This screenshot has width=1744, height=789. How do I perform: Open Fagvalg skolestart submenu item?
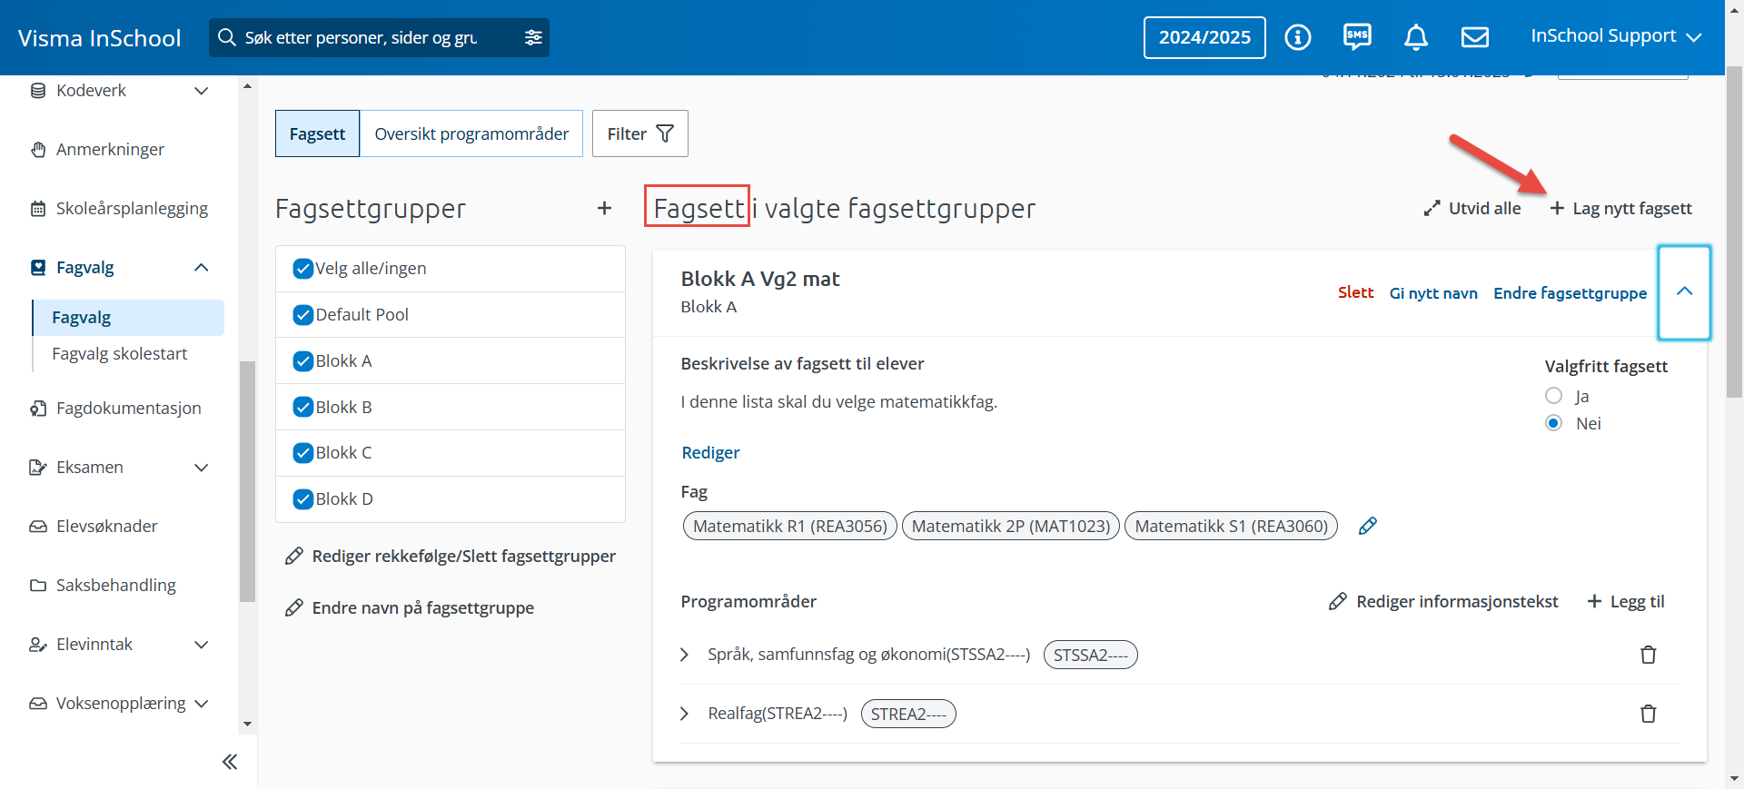click(x=120, y=354)
